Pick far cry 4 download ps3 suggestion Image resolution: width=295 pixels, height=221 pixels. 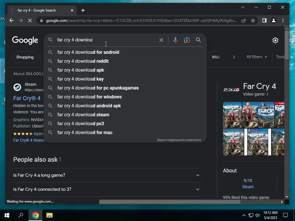click(125, 124)
